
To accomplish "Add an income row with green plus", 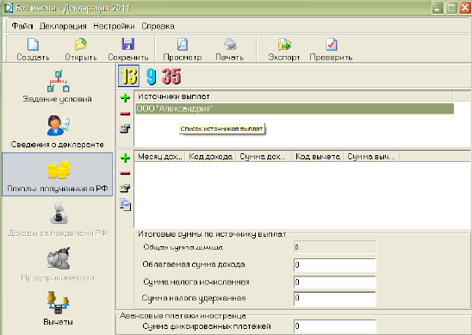I will pos(125,158).
